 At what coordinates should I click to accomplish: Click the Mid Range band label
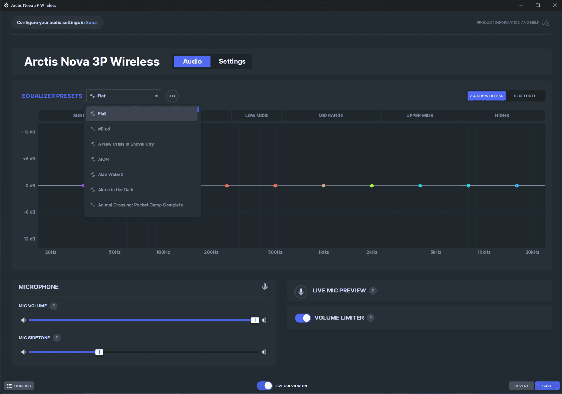(331, 116)
